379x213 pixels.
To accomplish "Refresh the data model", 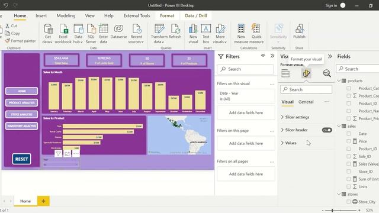I will 175,31.
